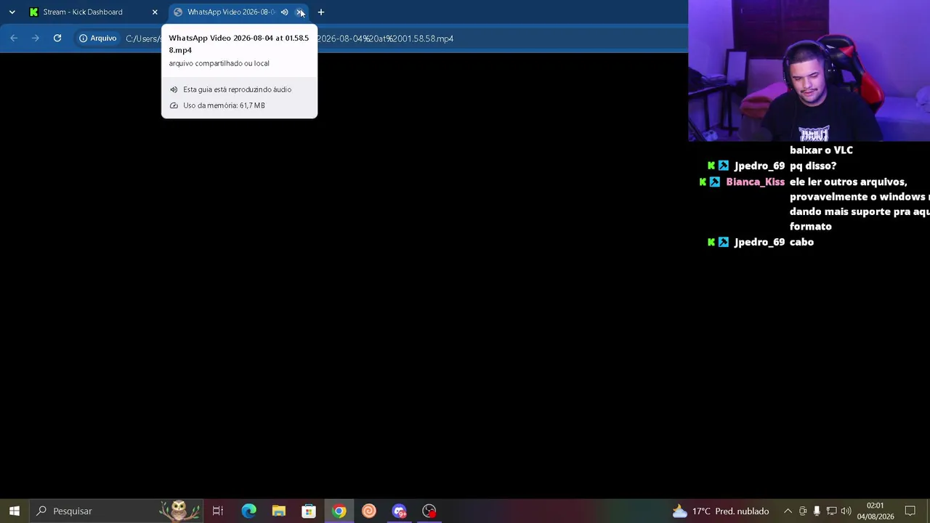Click the 'Uso da memória: 61,7 MB' text
This screenshot has height=523, width=930.
pyautogui.click(x=224, y=105)
